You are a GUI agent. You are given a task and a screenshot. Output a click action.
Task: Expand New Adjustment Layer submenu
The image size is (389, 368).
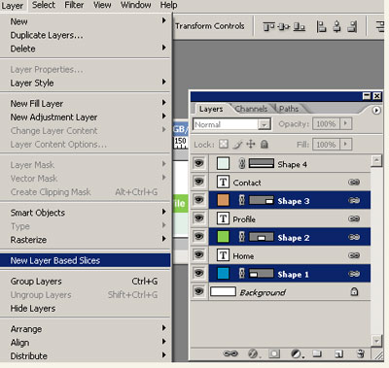coord(164,117)
